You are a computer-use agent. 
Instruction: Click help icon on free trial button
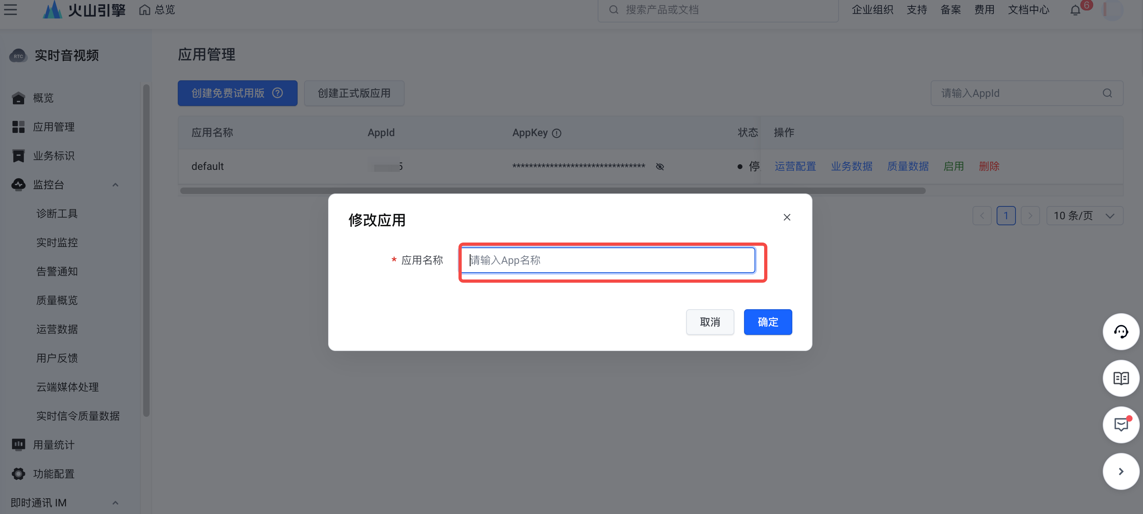(x=278, y=93)
